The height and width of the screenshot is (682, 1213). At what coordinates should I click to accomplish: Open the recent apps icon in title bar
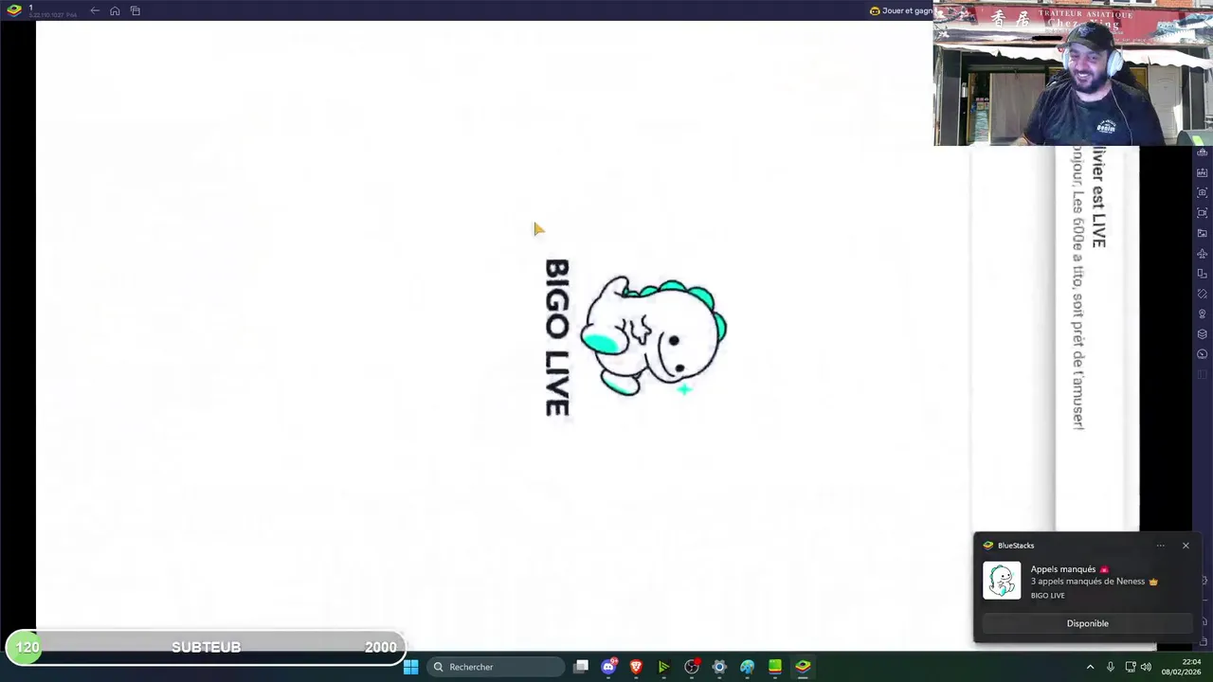[136, 10]
